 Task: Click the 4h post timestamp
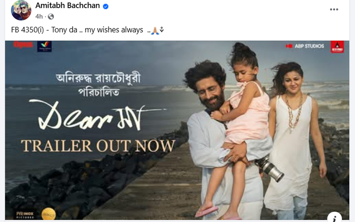tap(39, 16)
